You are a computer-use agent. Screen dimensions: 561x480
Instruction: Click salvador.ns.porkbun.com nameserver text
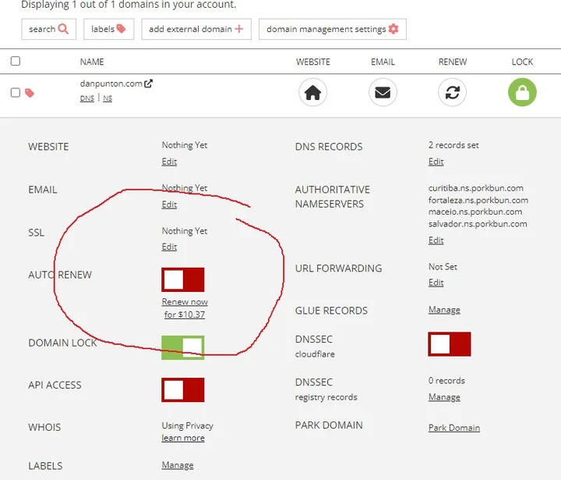(x=478, y=224)
